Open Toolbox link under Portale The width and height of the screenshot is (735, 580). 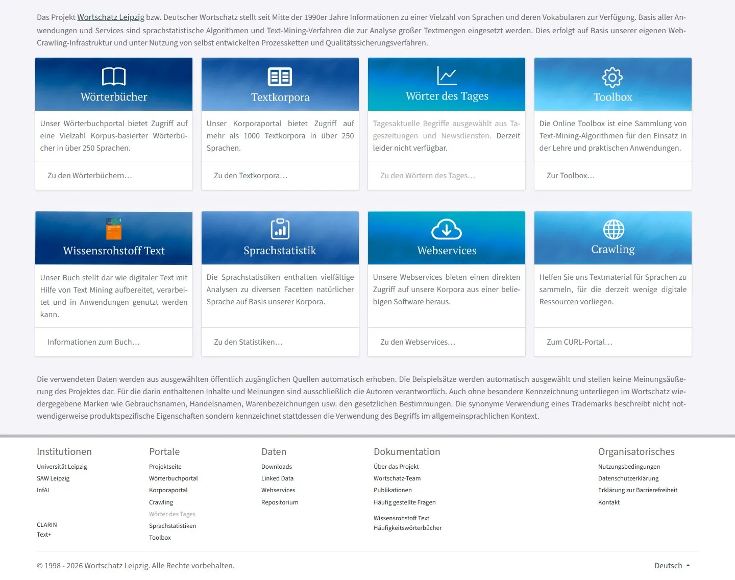(160, 538)
